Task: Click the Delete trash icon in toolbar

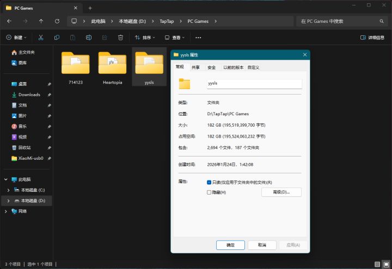Action: pyautogui.click(x=120, y=37)
